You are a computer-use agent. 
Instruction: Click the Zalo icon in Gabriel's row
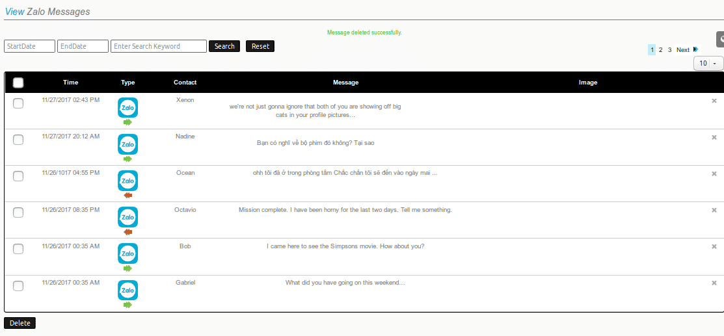[128, 291]
